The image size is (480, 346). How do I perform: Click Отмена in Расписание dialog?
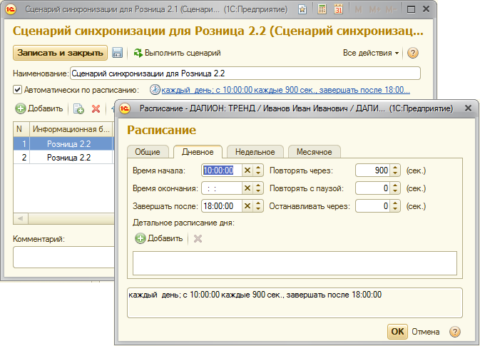[x=426, y=332]
